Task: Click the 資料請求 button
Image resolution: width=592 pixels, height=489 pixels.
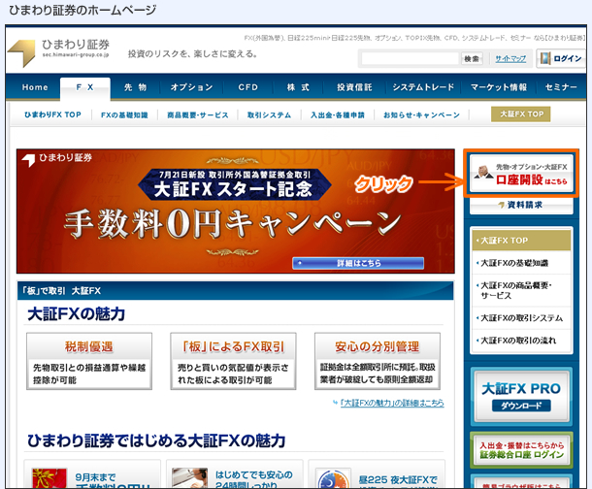Action: (521, 205)
